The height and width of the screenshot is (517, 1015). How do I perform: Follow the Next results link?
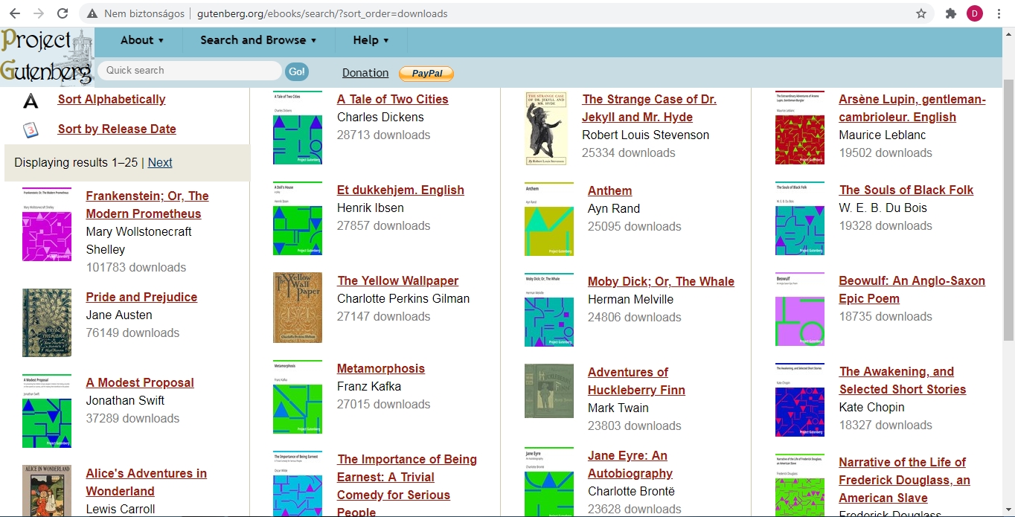click(160, 162)
